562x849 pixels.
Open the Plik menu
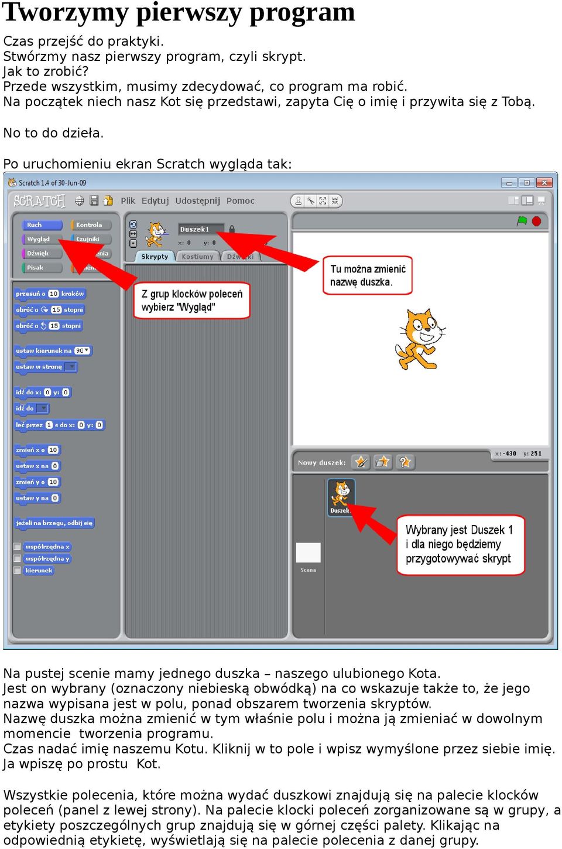click(128, 201)
